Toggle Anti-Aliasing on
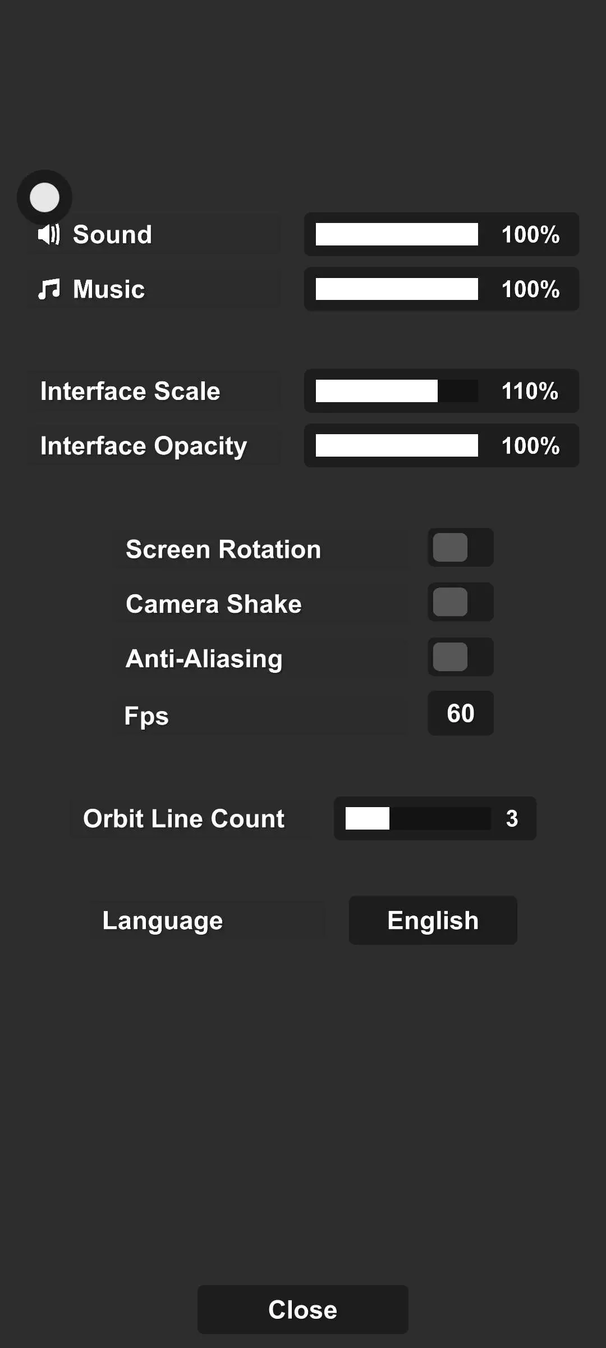 (460, 657)
